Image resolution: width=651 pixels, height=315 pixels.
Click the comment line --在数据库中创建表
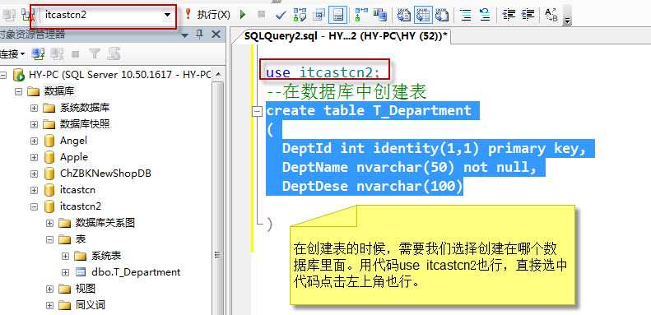click(346, 92)
